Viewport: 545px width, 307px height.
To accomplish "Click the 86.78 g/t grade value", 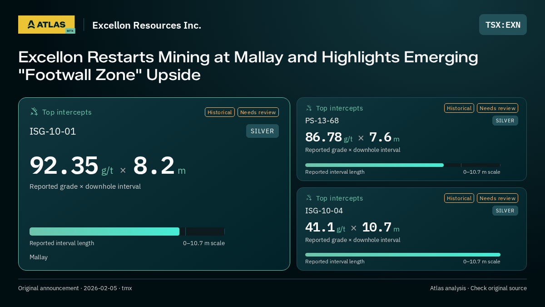I will point(329,137).
